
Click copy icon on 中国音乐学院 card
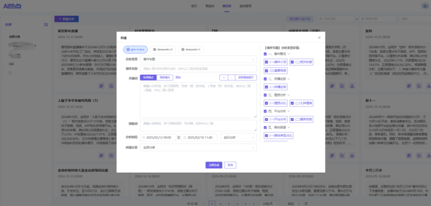point(332,86)
